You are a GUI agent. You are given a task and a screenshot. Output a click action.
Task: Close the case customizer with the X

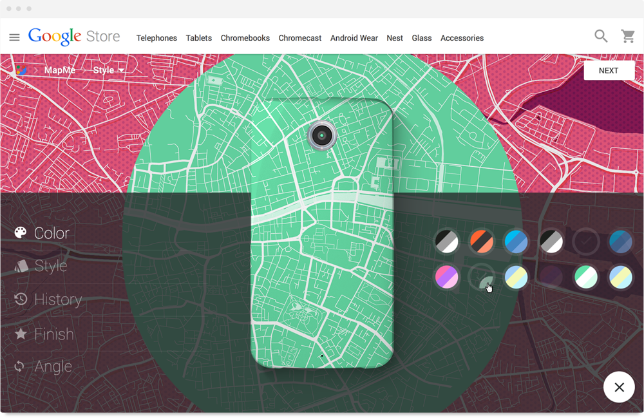coord(619,387)
